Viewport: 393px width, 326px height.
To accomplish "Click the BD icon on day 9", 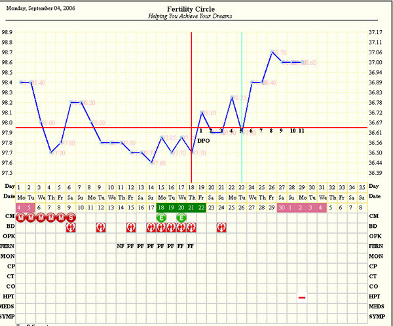I will coord(101,227).
